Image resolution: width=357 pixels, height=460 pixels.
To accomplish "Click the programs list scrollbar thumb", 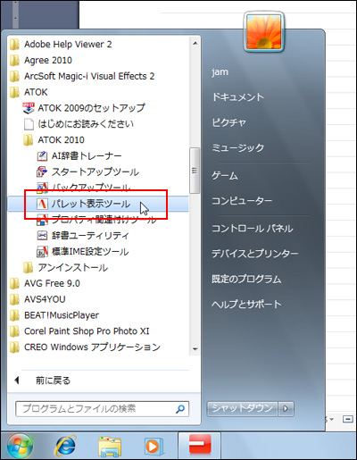I will point(195,171).
